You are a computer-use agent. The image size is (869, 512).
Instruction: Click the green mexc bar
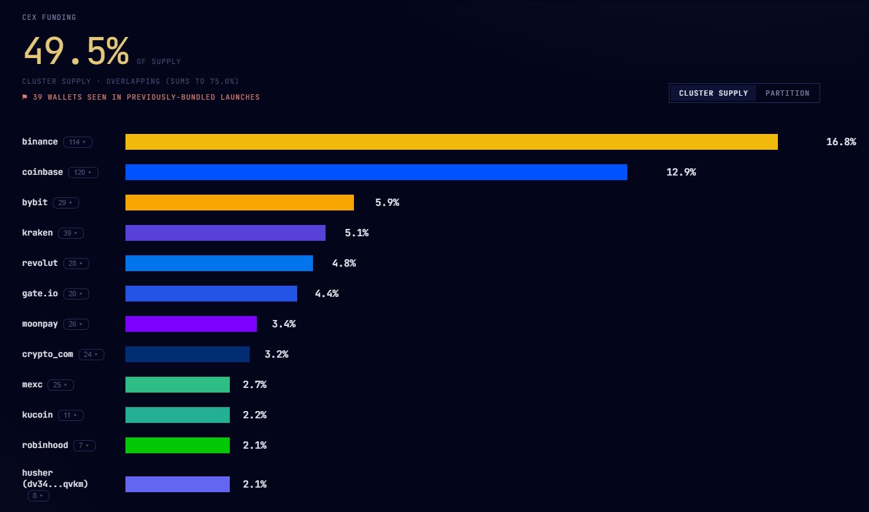(178, 385)
